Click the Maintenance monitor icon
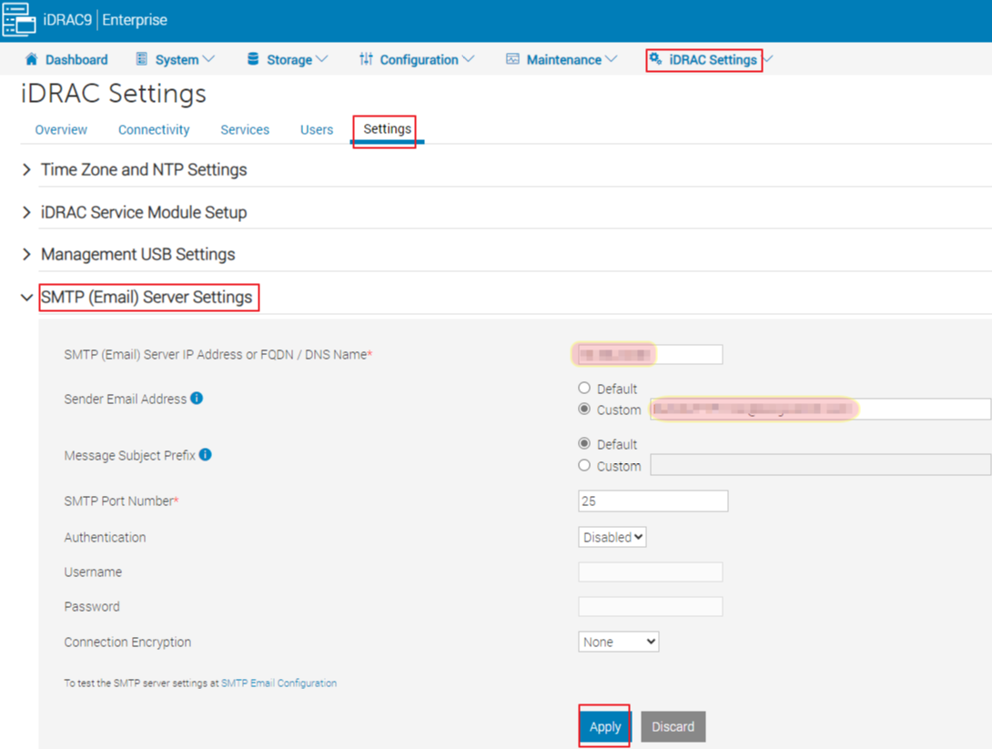The image size is (992, 749). pos(512,59)
